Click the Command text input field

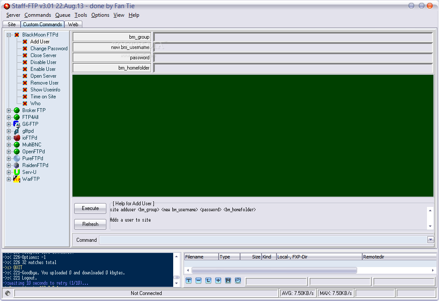coord(264,240)
